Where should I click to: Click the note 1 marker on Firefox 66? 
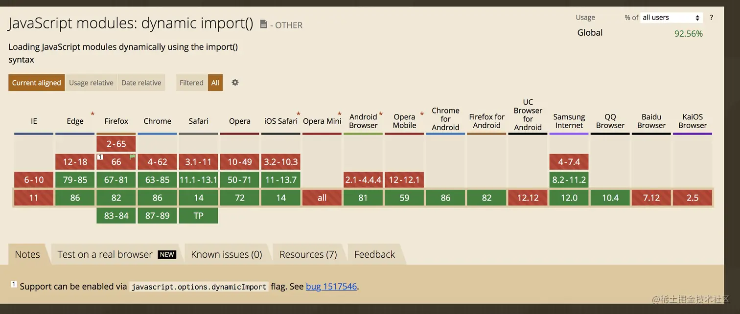pos(100,157)
